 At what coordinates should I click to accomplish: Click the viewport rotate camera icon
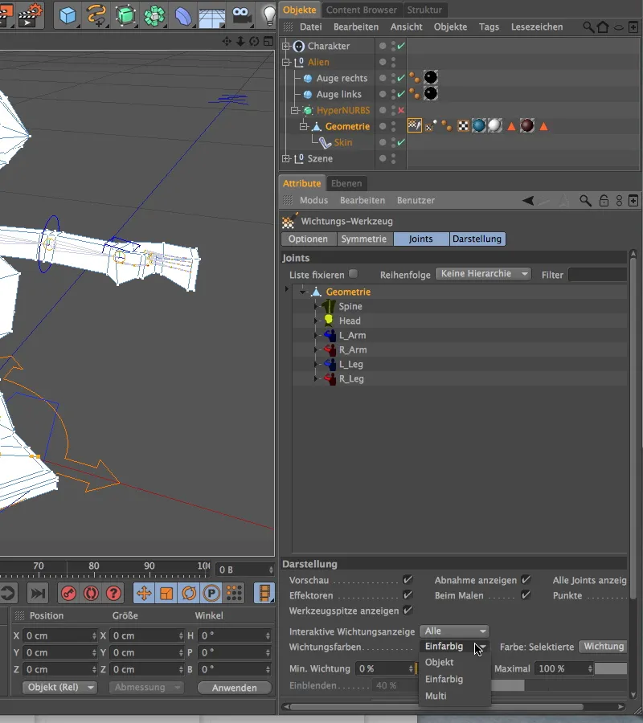(x=254, y=42)
